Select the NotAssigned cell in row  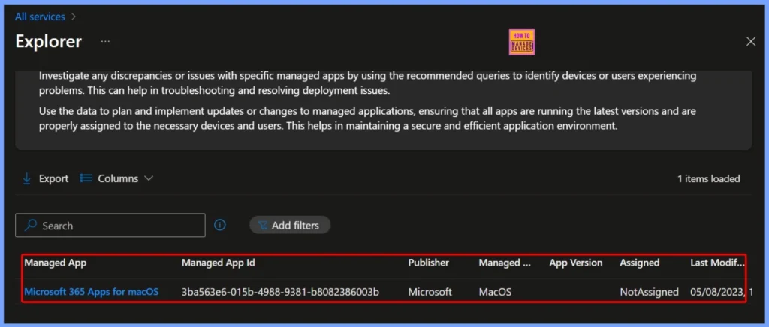click(x=649, y=292)
